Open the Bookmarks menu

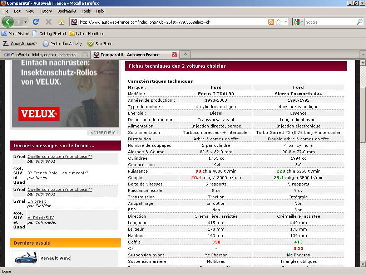[x=66, y=11]
